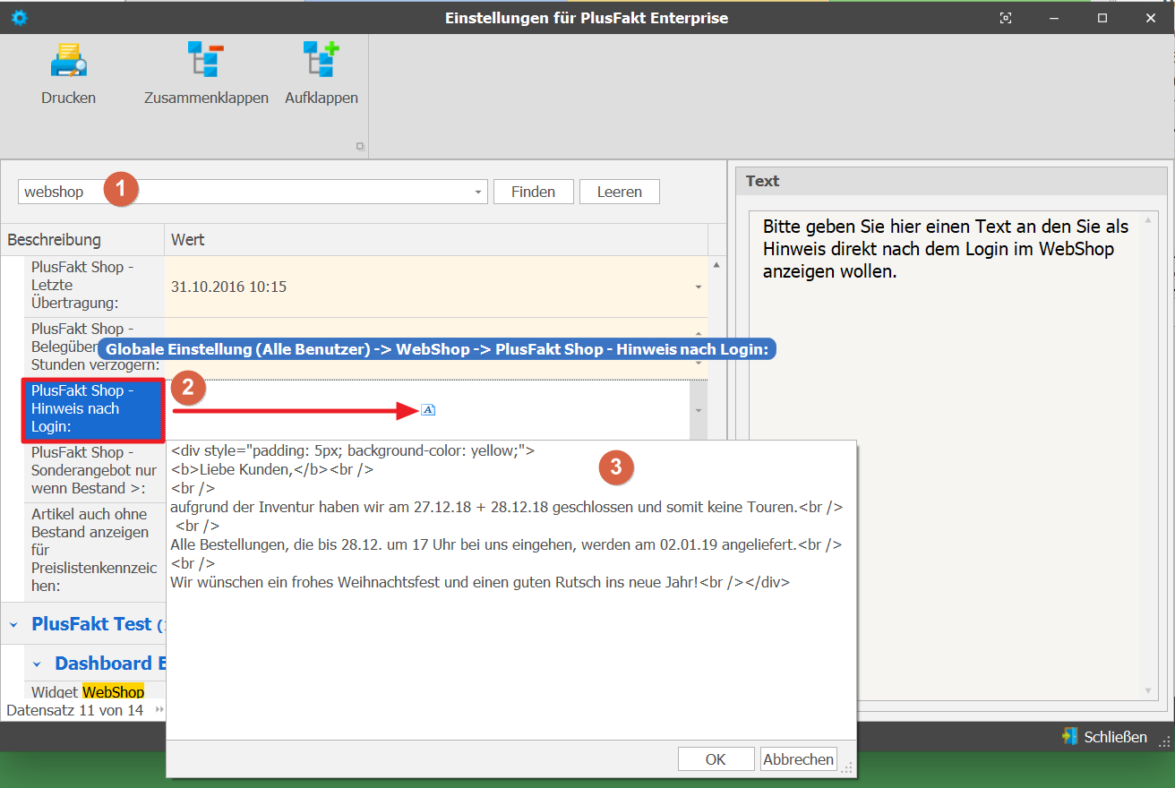
Task: Open the search history dropdown of the webshop field
Action: (478, 192)
